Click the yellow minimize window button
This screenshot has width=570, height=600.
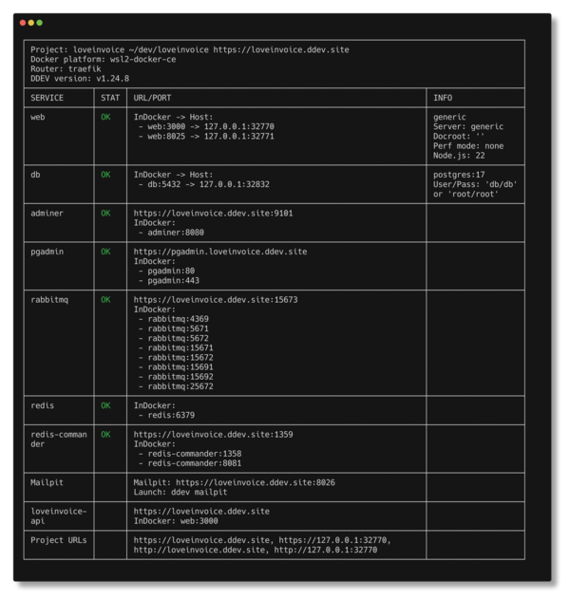pyautogui.click(x=31, y=23)
